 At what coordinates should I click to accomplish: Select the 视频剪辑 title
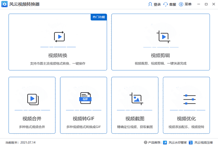161,55
